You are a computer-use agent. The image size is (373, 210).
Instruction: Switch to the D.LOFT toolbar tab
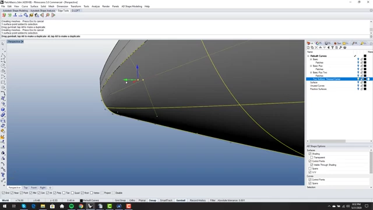tap(76, 10)
